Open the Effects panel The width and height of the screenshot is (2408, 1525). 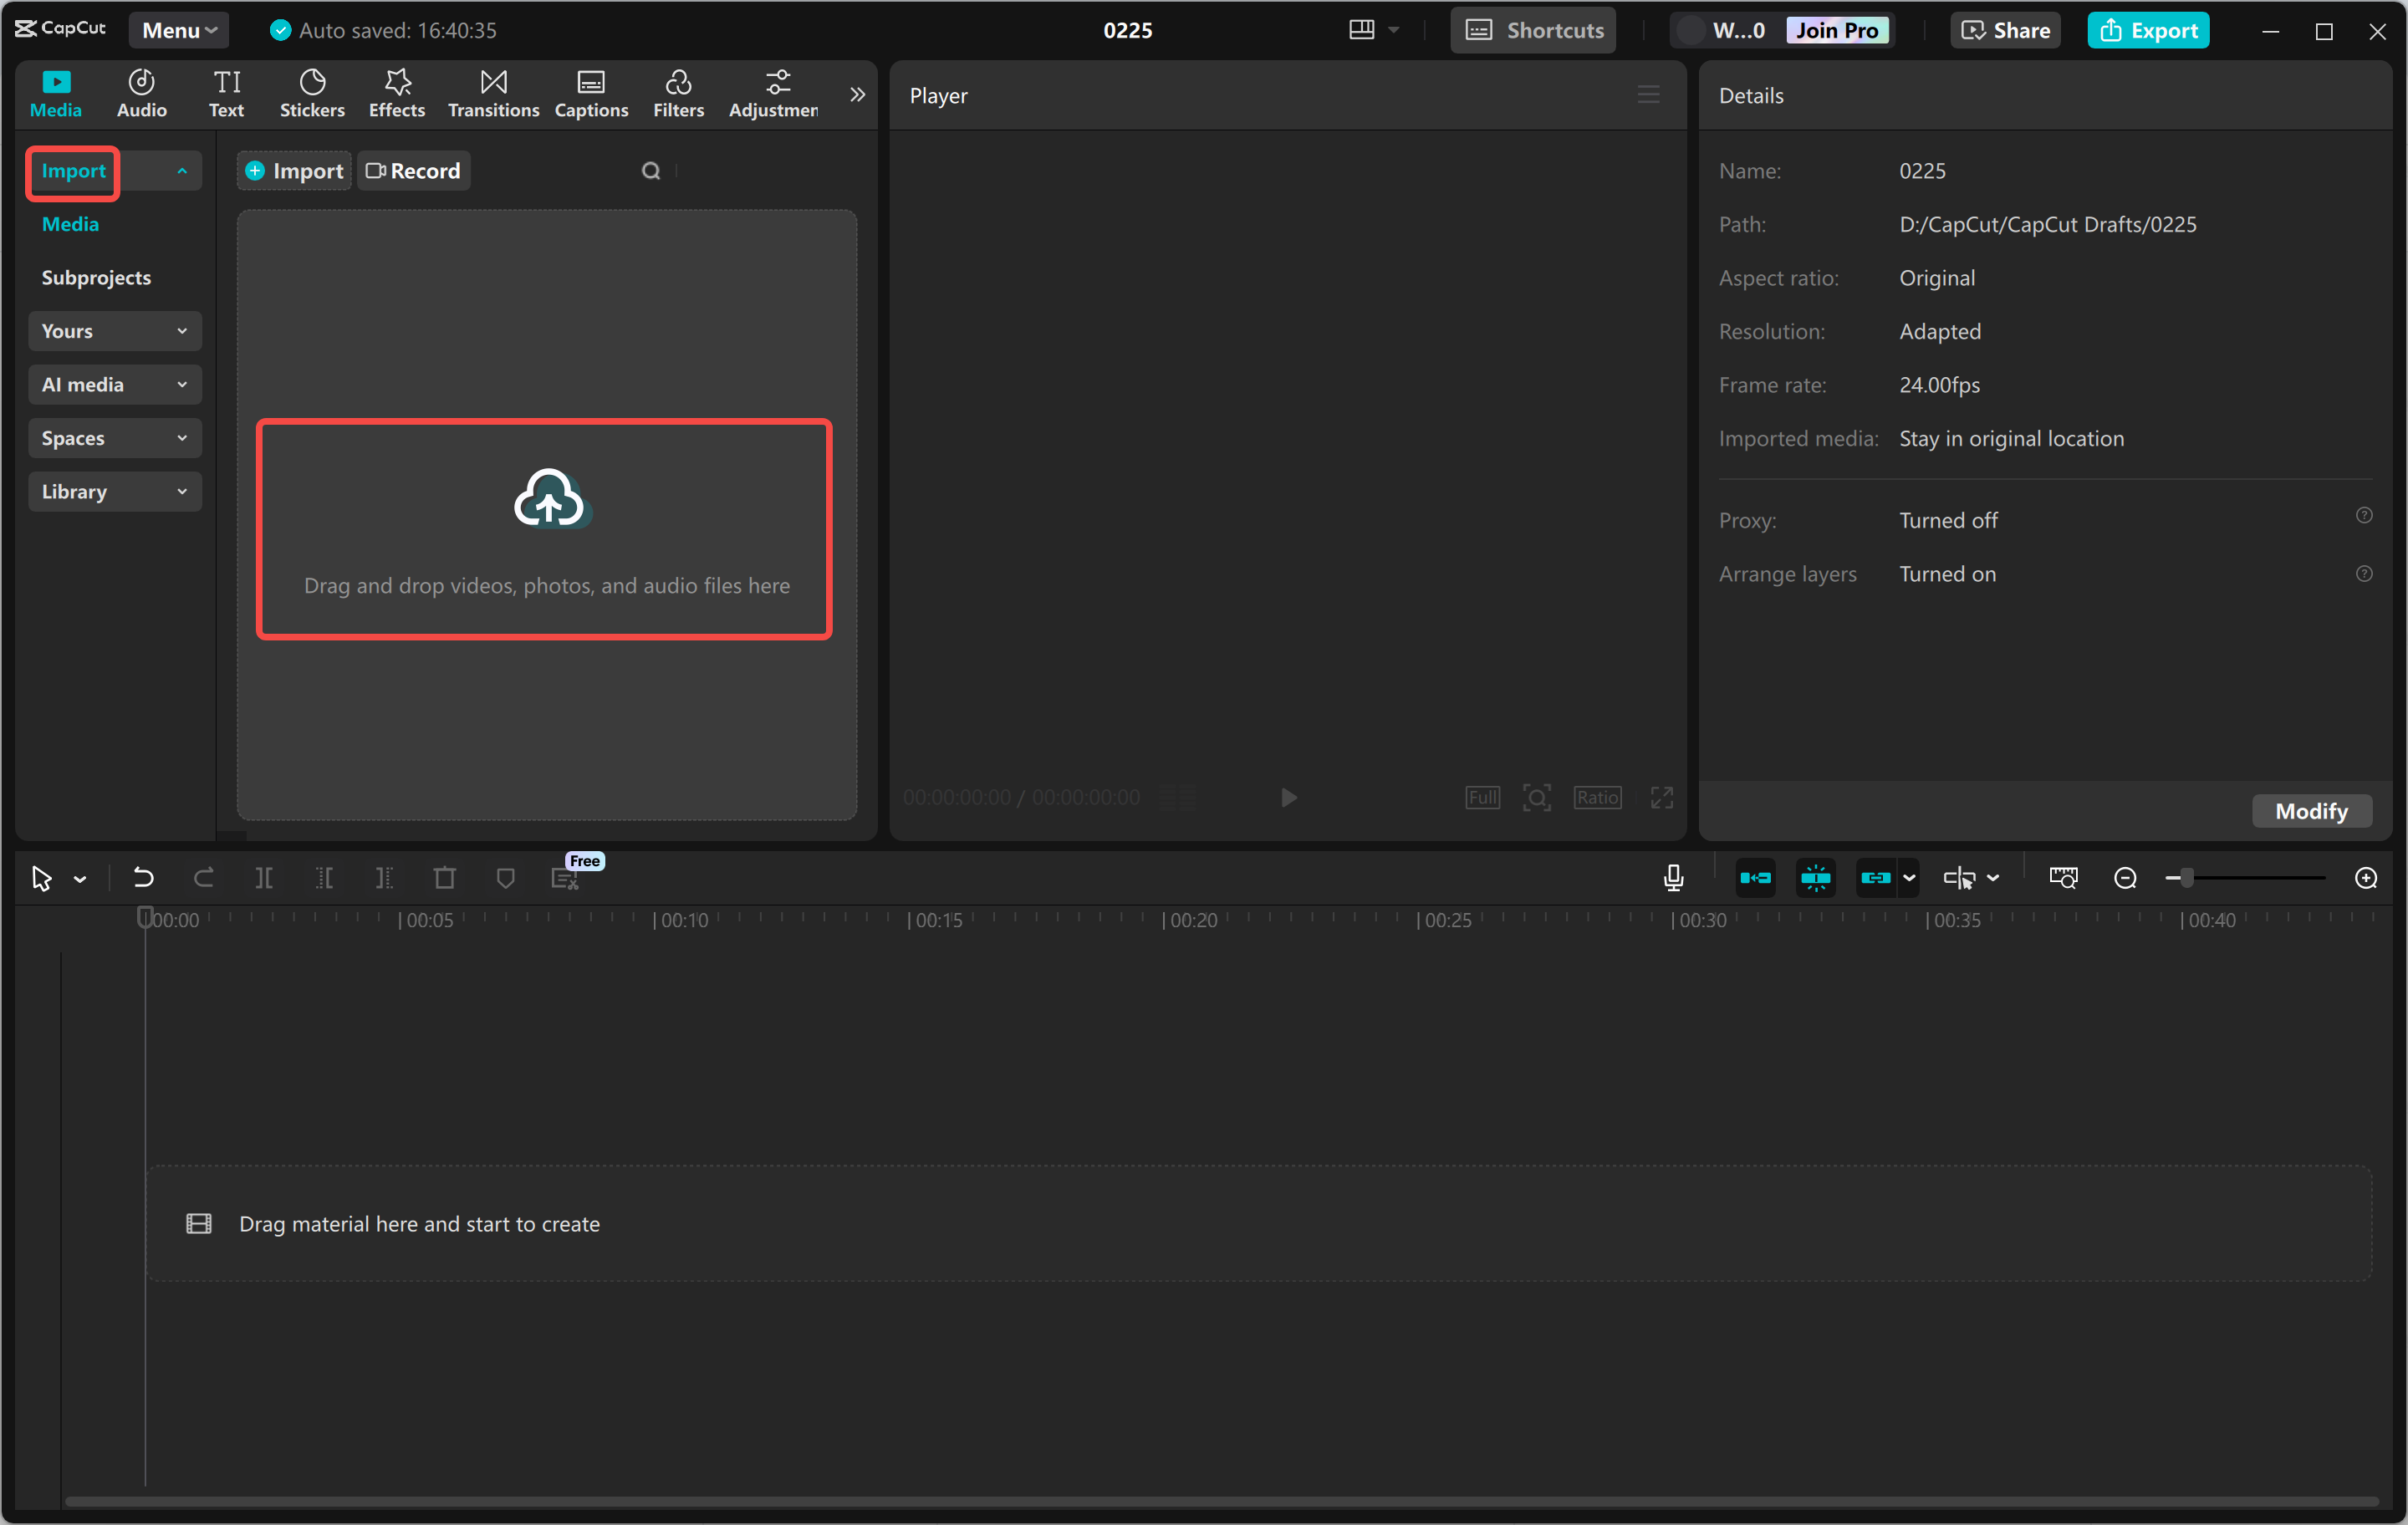click(396, 93)
